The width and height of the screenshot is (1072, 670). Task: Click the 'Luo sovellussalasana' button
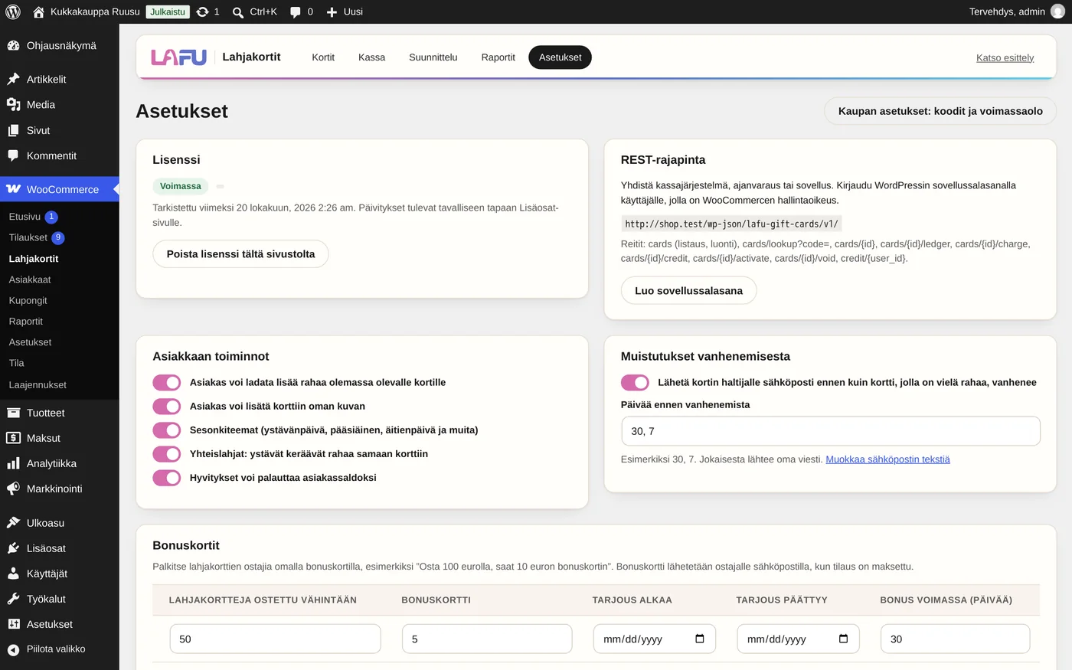point(688,291)
